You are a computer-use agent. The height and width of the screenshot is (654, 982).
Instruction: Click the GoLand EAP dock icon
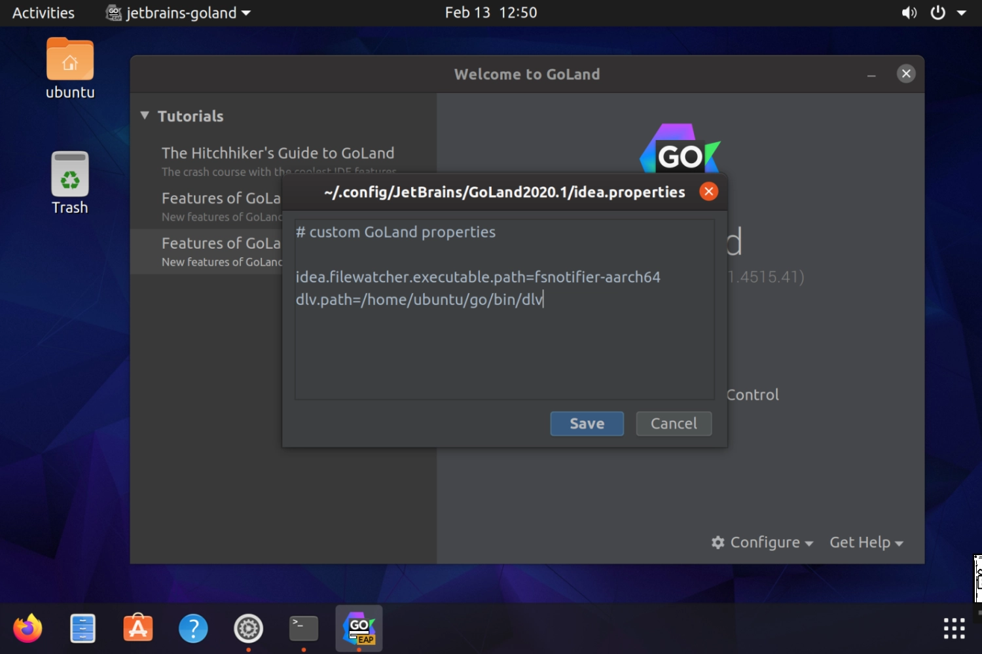click(359, 628)
